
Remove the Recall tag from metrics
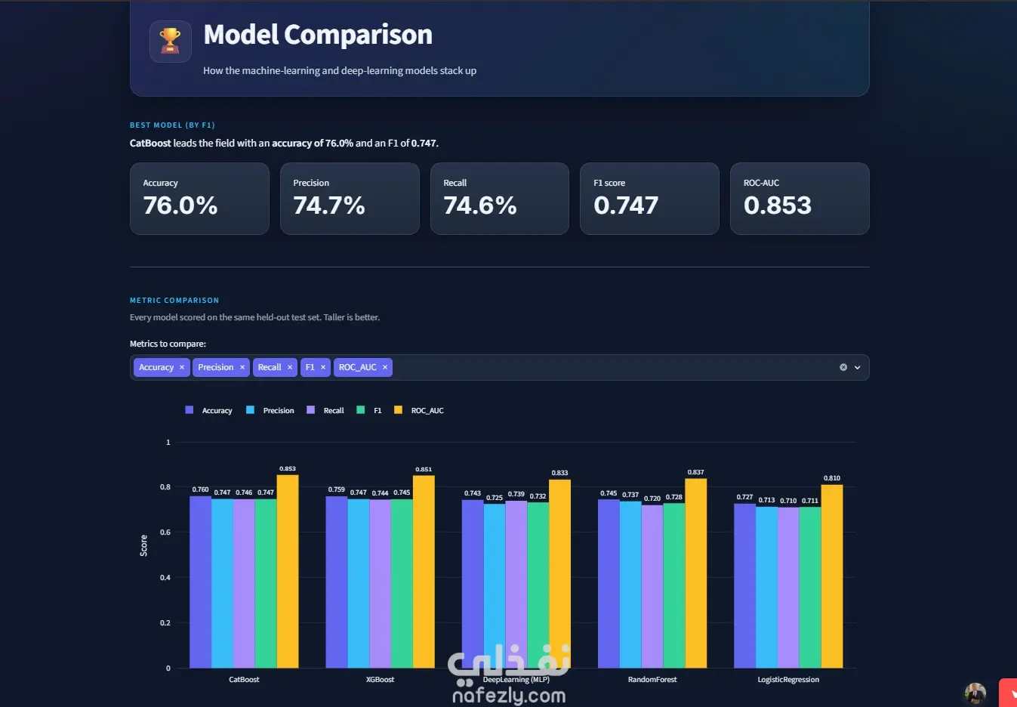click(x=290, y=367)
